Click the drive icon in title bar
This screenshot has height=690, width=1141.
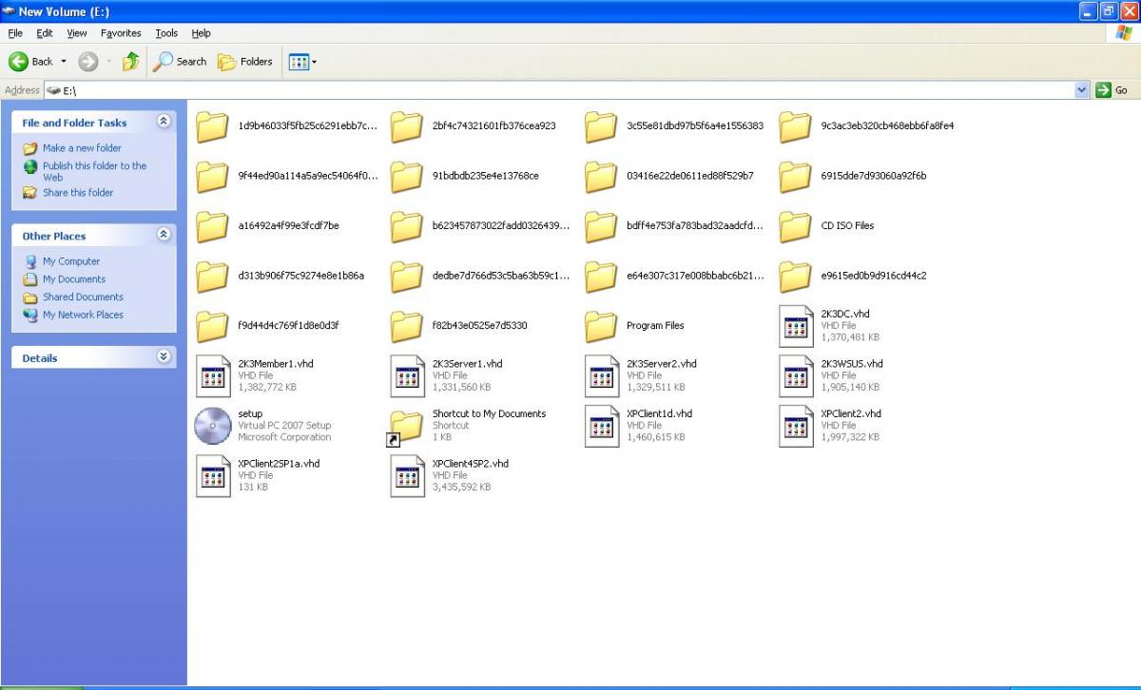tap(10, 11)
